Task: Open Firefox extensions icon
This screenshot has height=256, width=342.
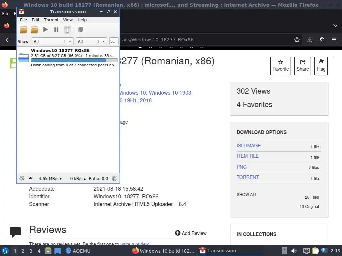Action: coord(322,40)
